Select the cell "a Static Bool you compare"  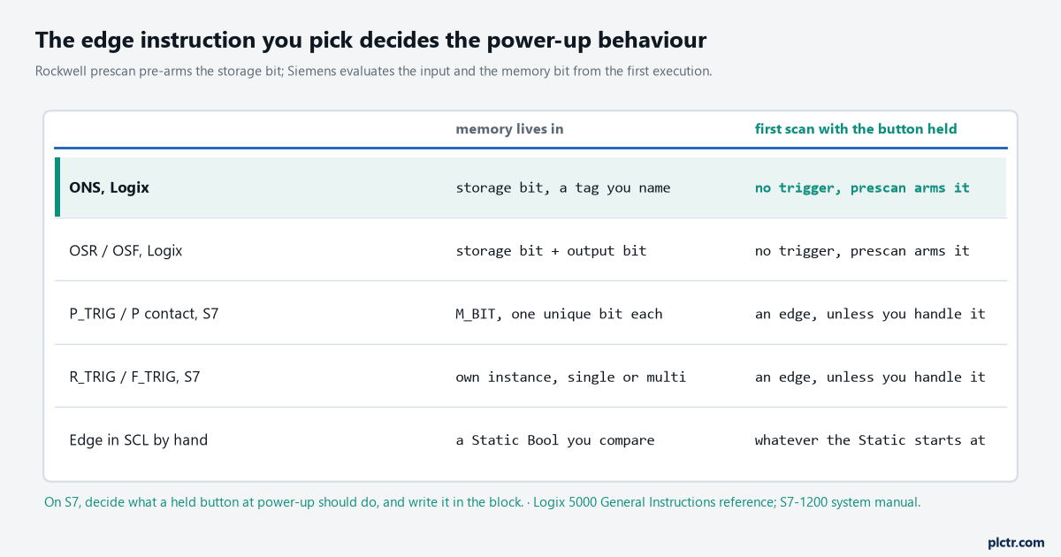[555, 439]
